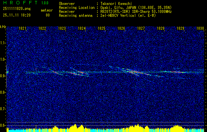Click time marker 1827

[x=141, y=28]
